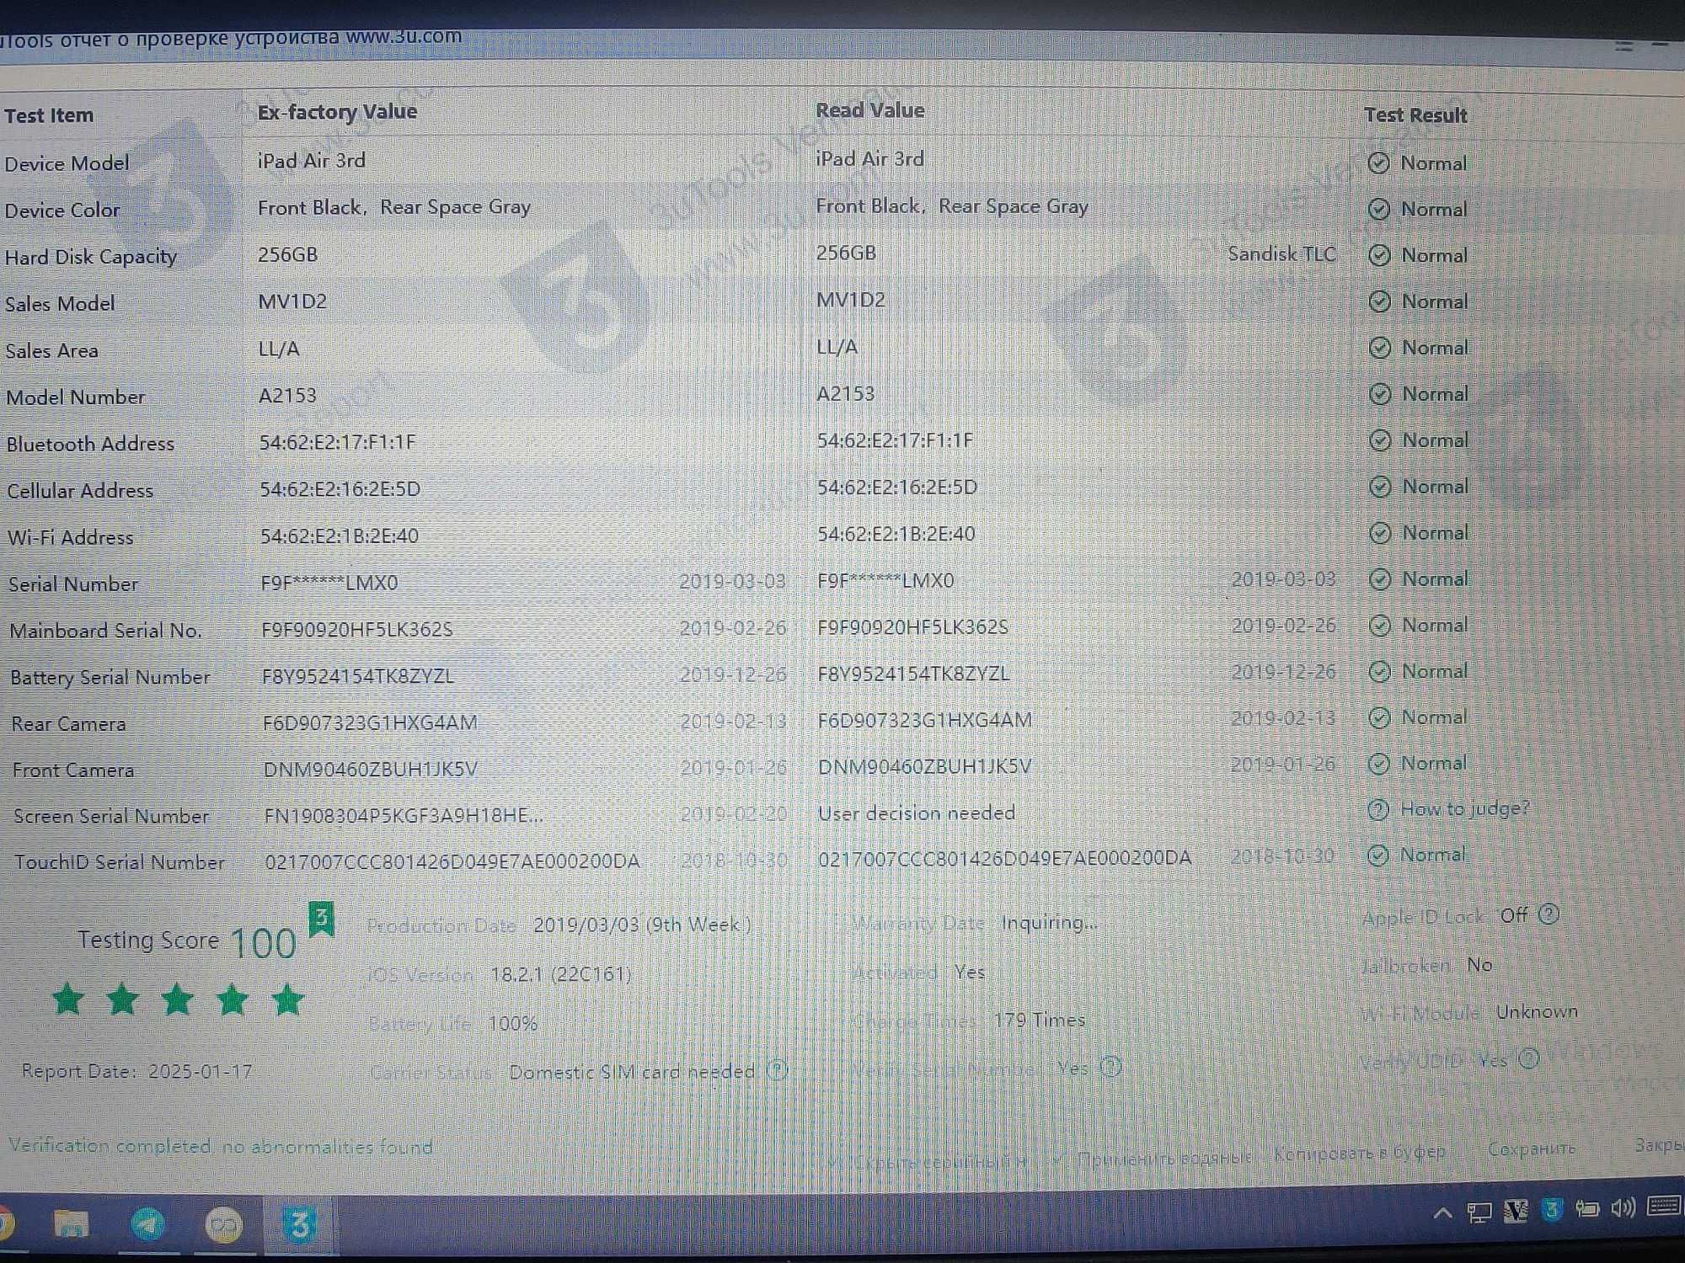1685x1263 pixels.
Task: Click the Testing Score 100 value
Action: (x=263, y=943)
